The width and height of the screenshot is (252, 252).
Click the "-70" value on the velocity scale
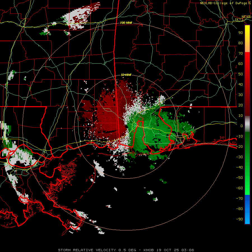239,199
